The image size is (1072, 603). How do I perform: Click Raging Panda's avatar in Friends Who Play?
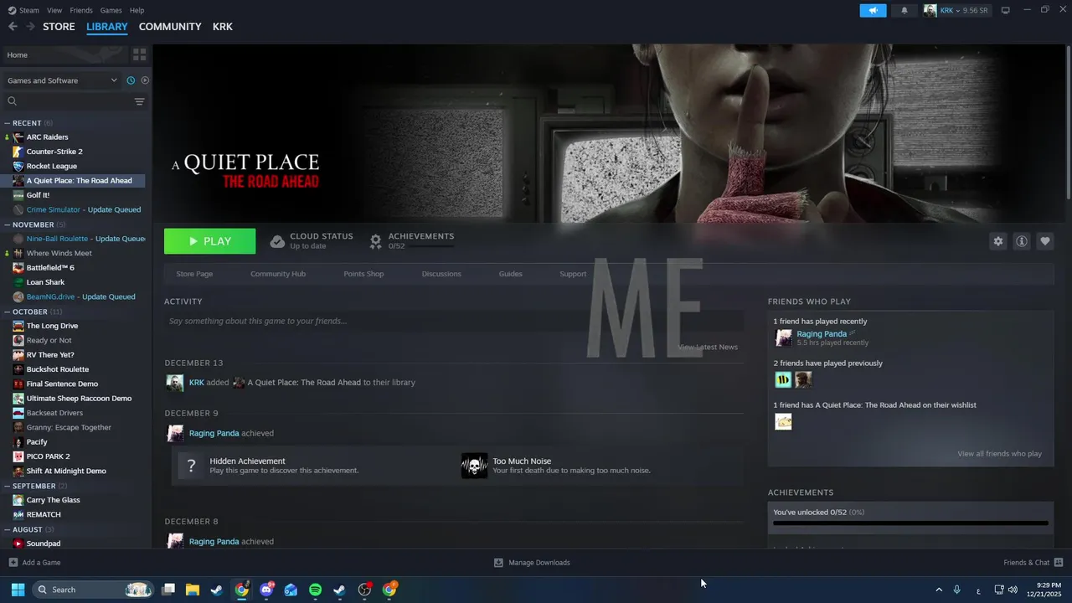784,338
